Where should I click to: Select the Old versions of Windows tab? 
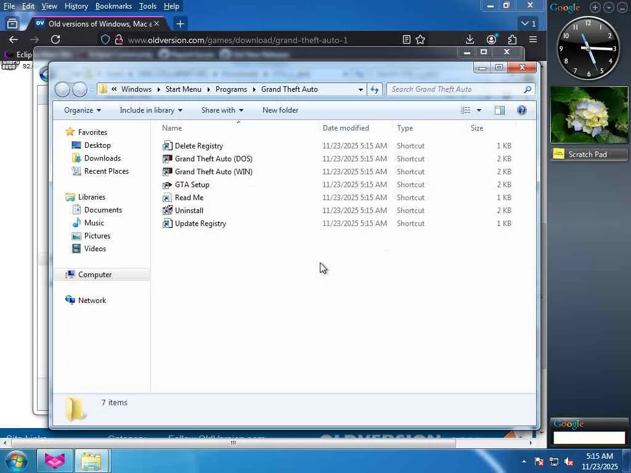click(x=97, y=24)
